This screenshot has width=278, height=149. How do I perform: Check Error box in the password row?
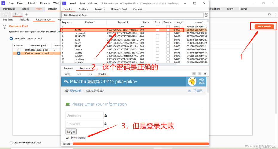click(x=157, y=33)
